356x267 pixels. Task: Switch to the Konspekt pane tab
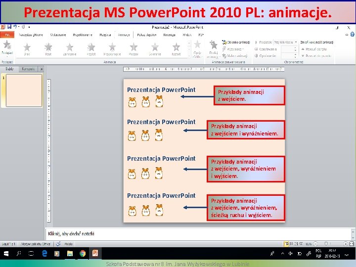coord(28,69)
